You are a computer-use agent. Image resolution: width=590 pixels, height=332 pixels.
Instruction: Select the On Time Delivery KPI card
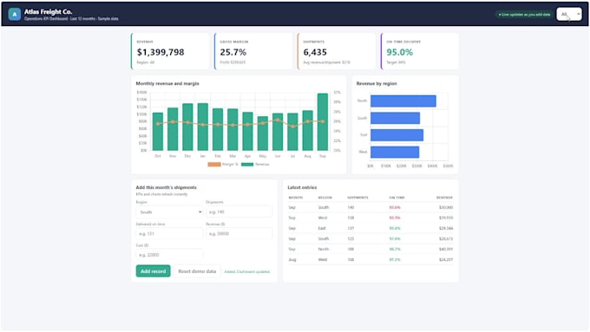(420, 51)
